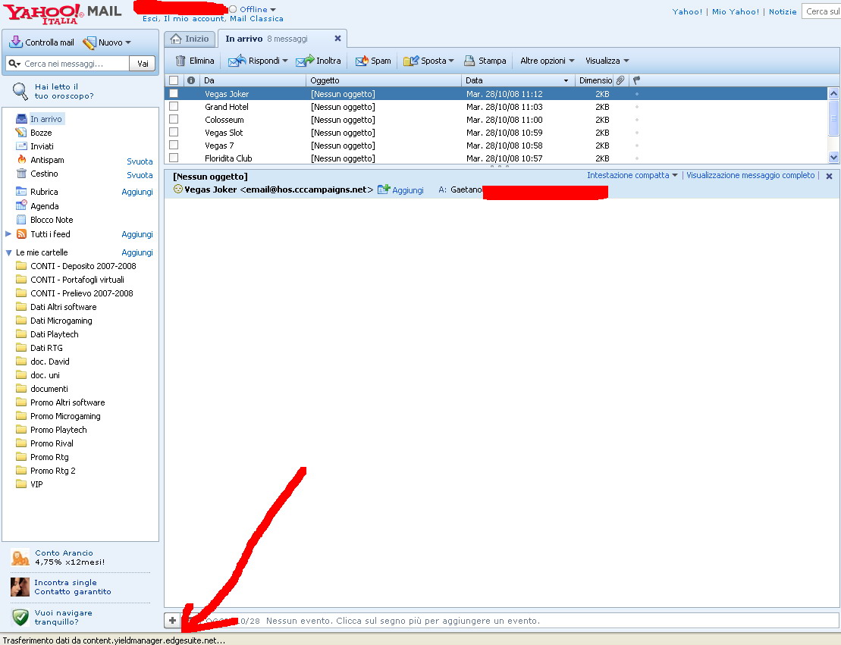Tick the checkbox for Vegas 7 message
The height and width of the screenshot is (645, 841).
(174, 145)
